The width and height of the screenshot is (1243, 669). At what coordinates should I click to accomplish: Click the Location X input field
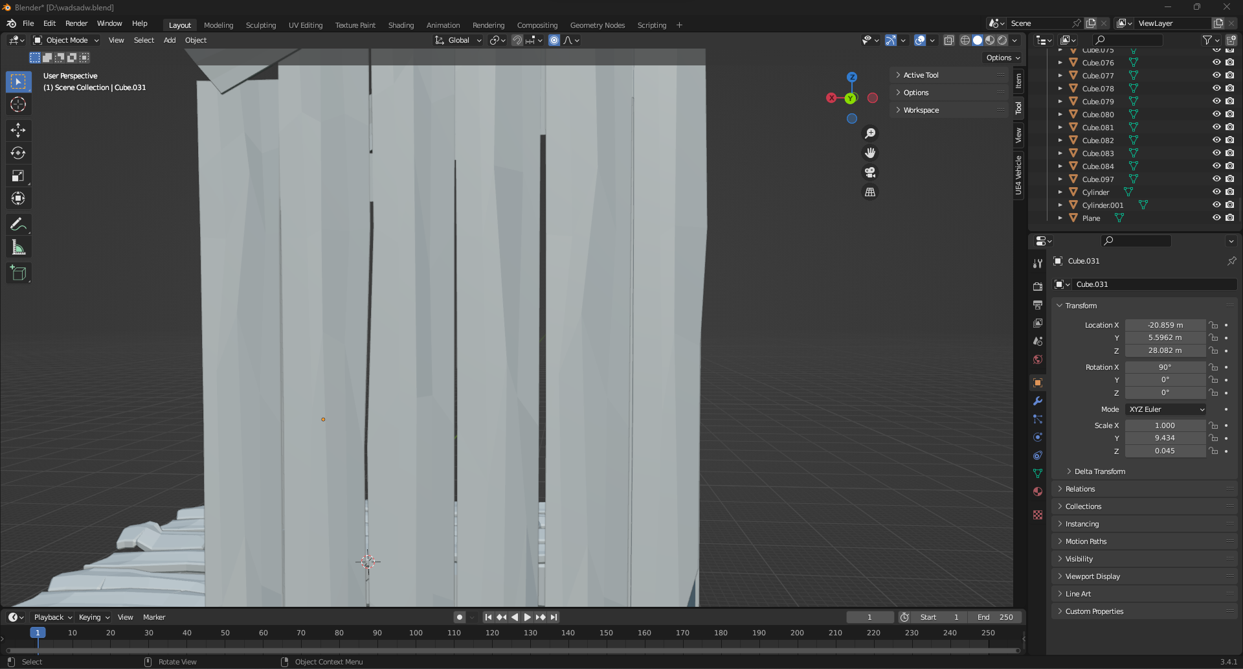[1164, 325]
